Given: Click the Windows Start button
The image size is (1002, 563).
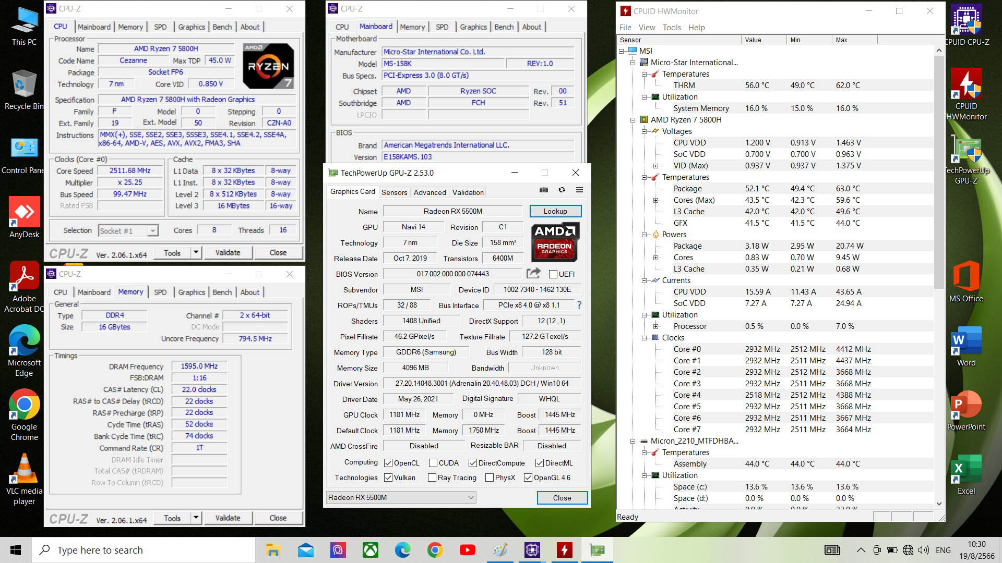Looking at the screenshot, I should [x=16, y=550].
